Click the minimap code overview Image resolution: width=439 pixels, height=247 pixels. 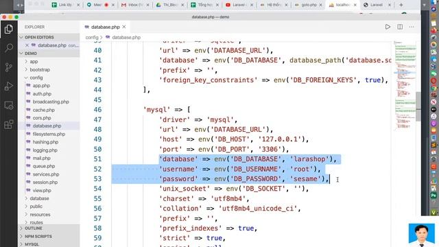pos(405,86)
